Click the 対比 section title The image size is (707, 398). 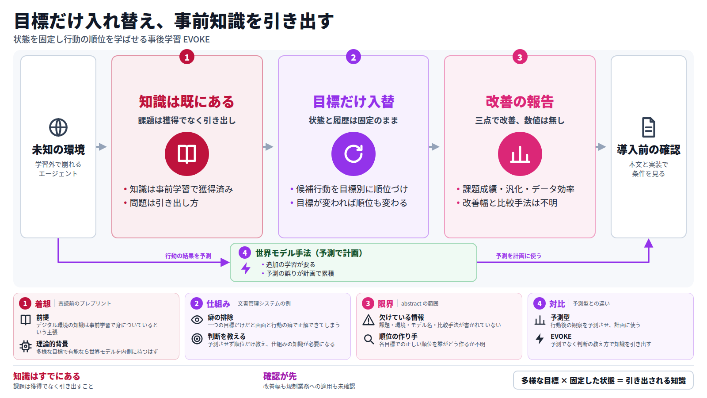(x=557, y=304)
